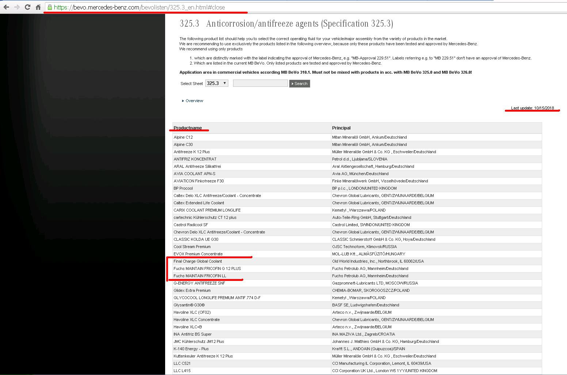Screen dimensions: 567x375
Task: Click principal BP p.l.c., LONDON/UNITED KINGDOM
Action: pos(364,188)
